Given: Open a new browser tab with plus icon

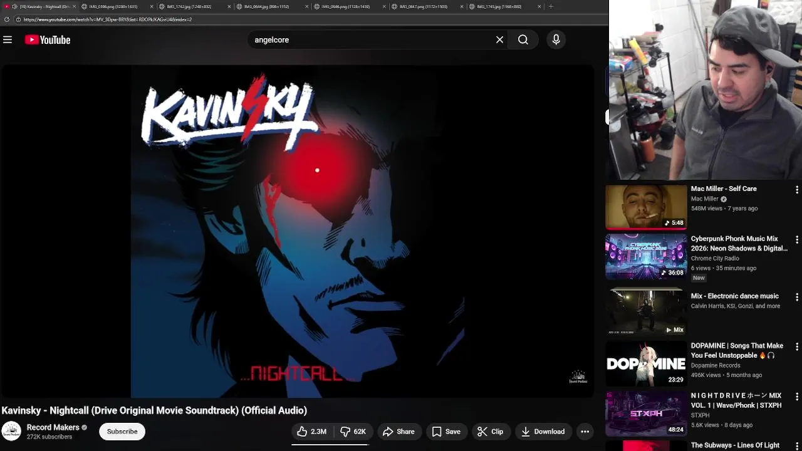Looking at the screenshot, I should pos(551,6).
